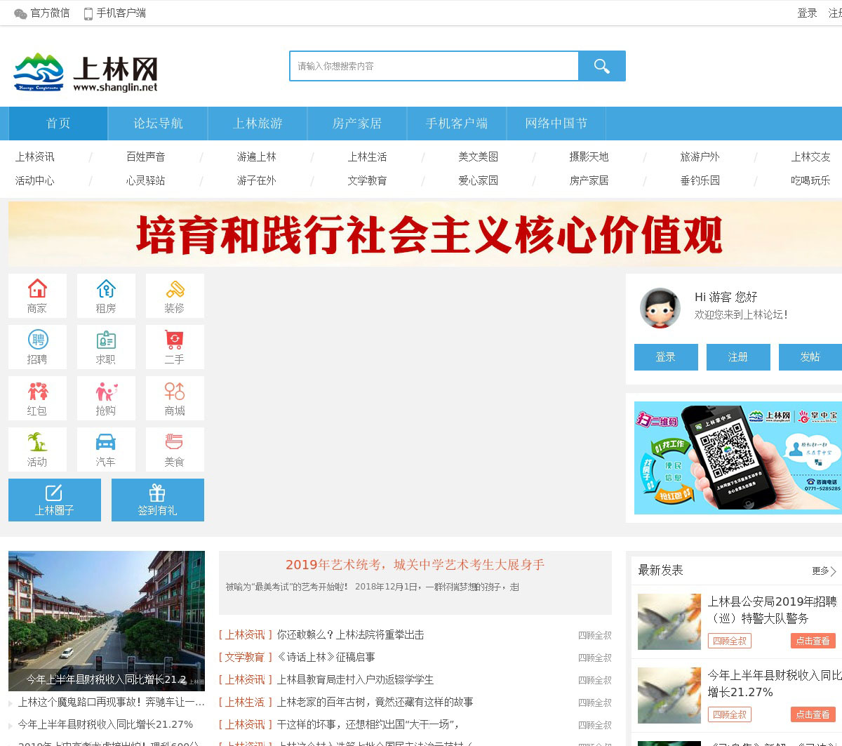842x746 pixels.
Task: Focus the search input field
Action: point(434,66)
